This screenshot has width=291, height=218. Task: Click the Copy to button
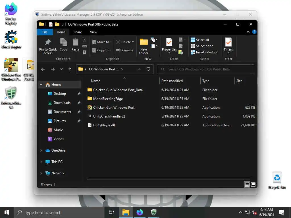pos(102,50)
